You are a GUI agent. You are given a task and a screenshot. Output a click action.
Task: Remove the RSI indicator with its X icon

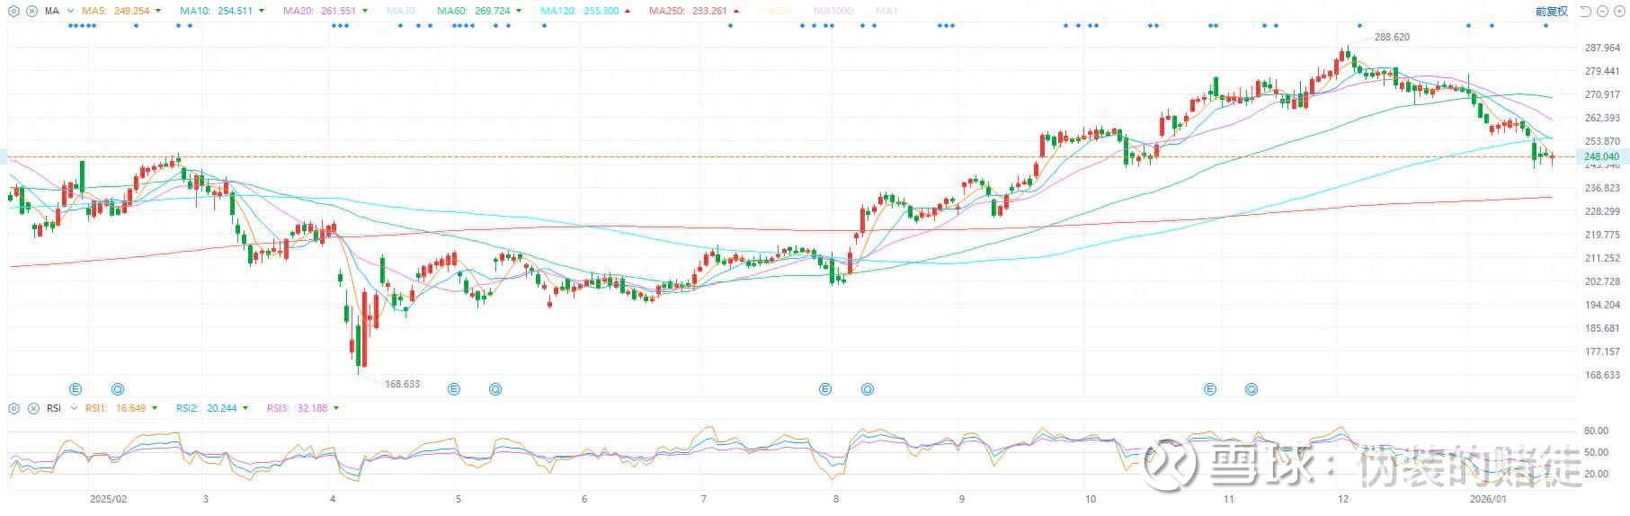(x=31, y=408)
